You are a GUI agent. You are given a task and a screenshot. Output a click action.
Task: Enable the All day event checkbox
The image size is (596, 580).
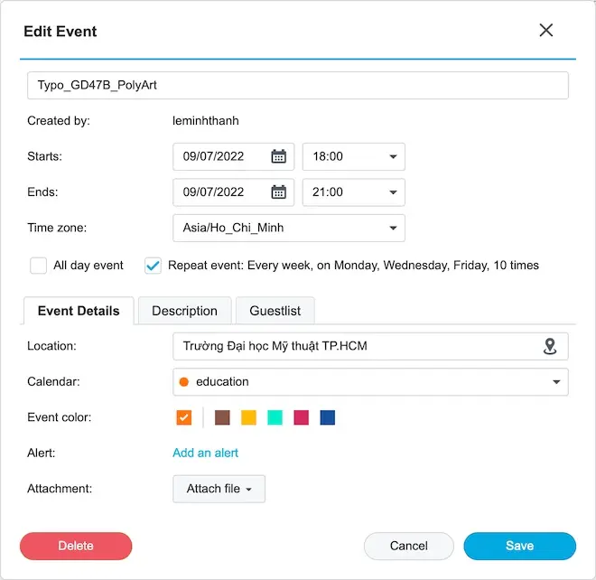39,266
